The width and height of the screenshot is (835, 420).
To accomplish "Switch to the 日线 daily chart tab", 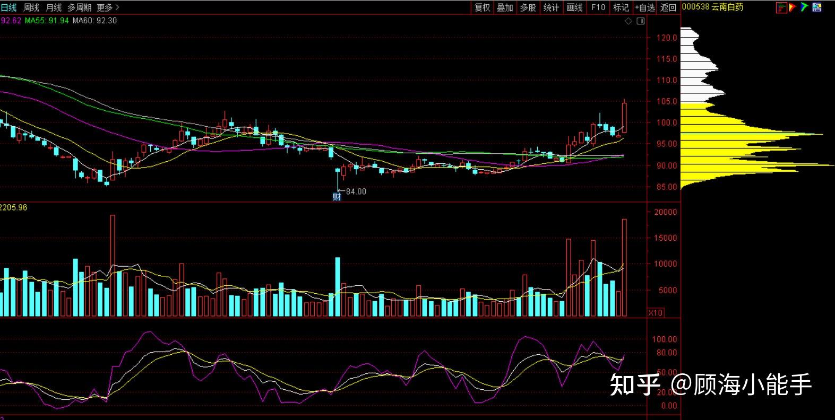I will pos(8,7).
